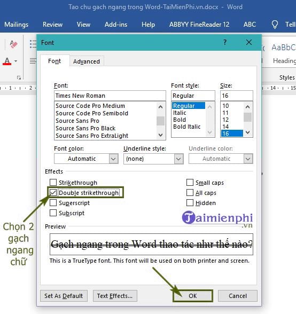This screenshot has height=314, width=296.
Task: Open the View ribbon tab
Action: (x=83, y=25)
